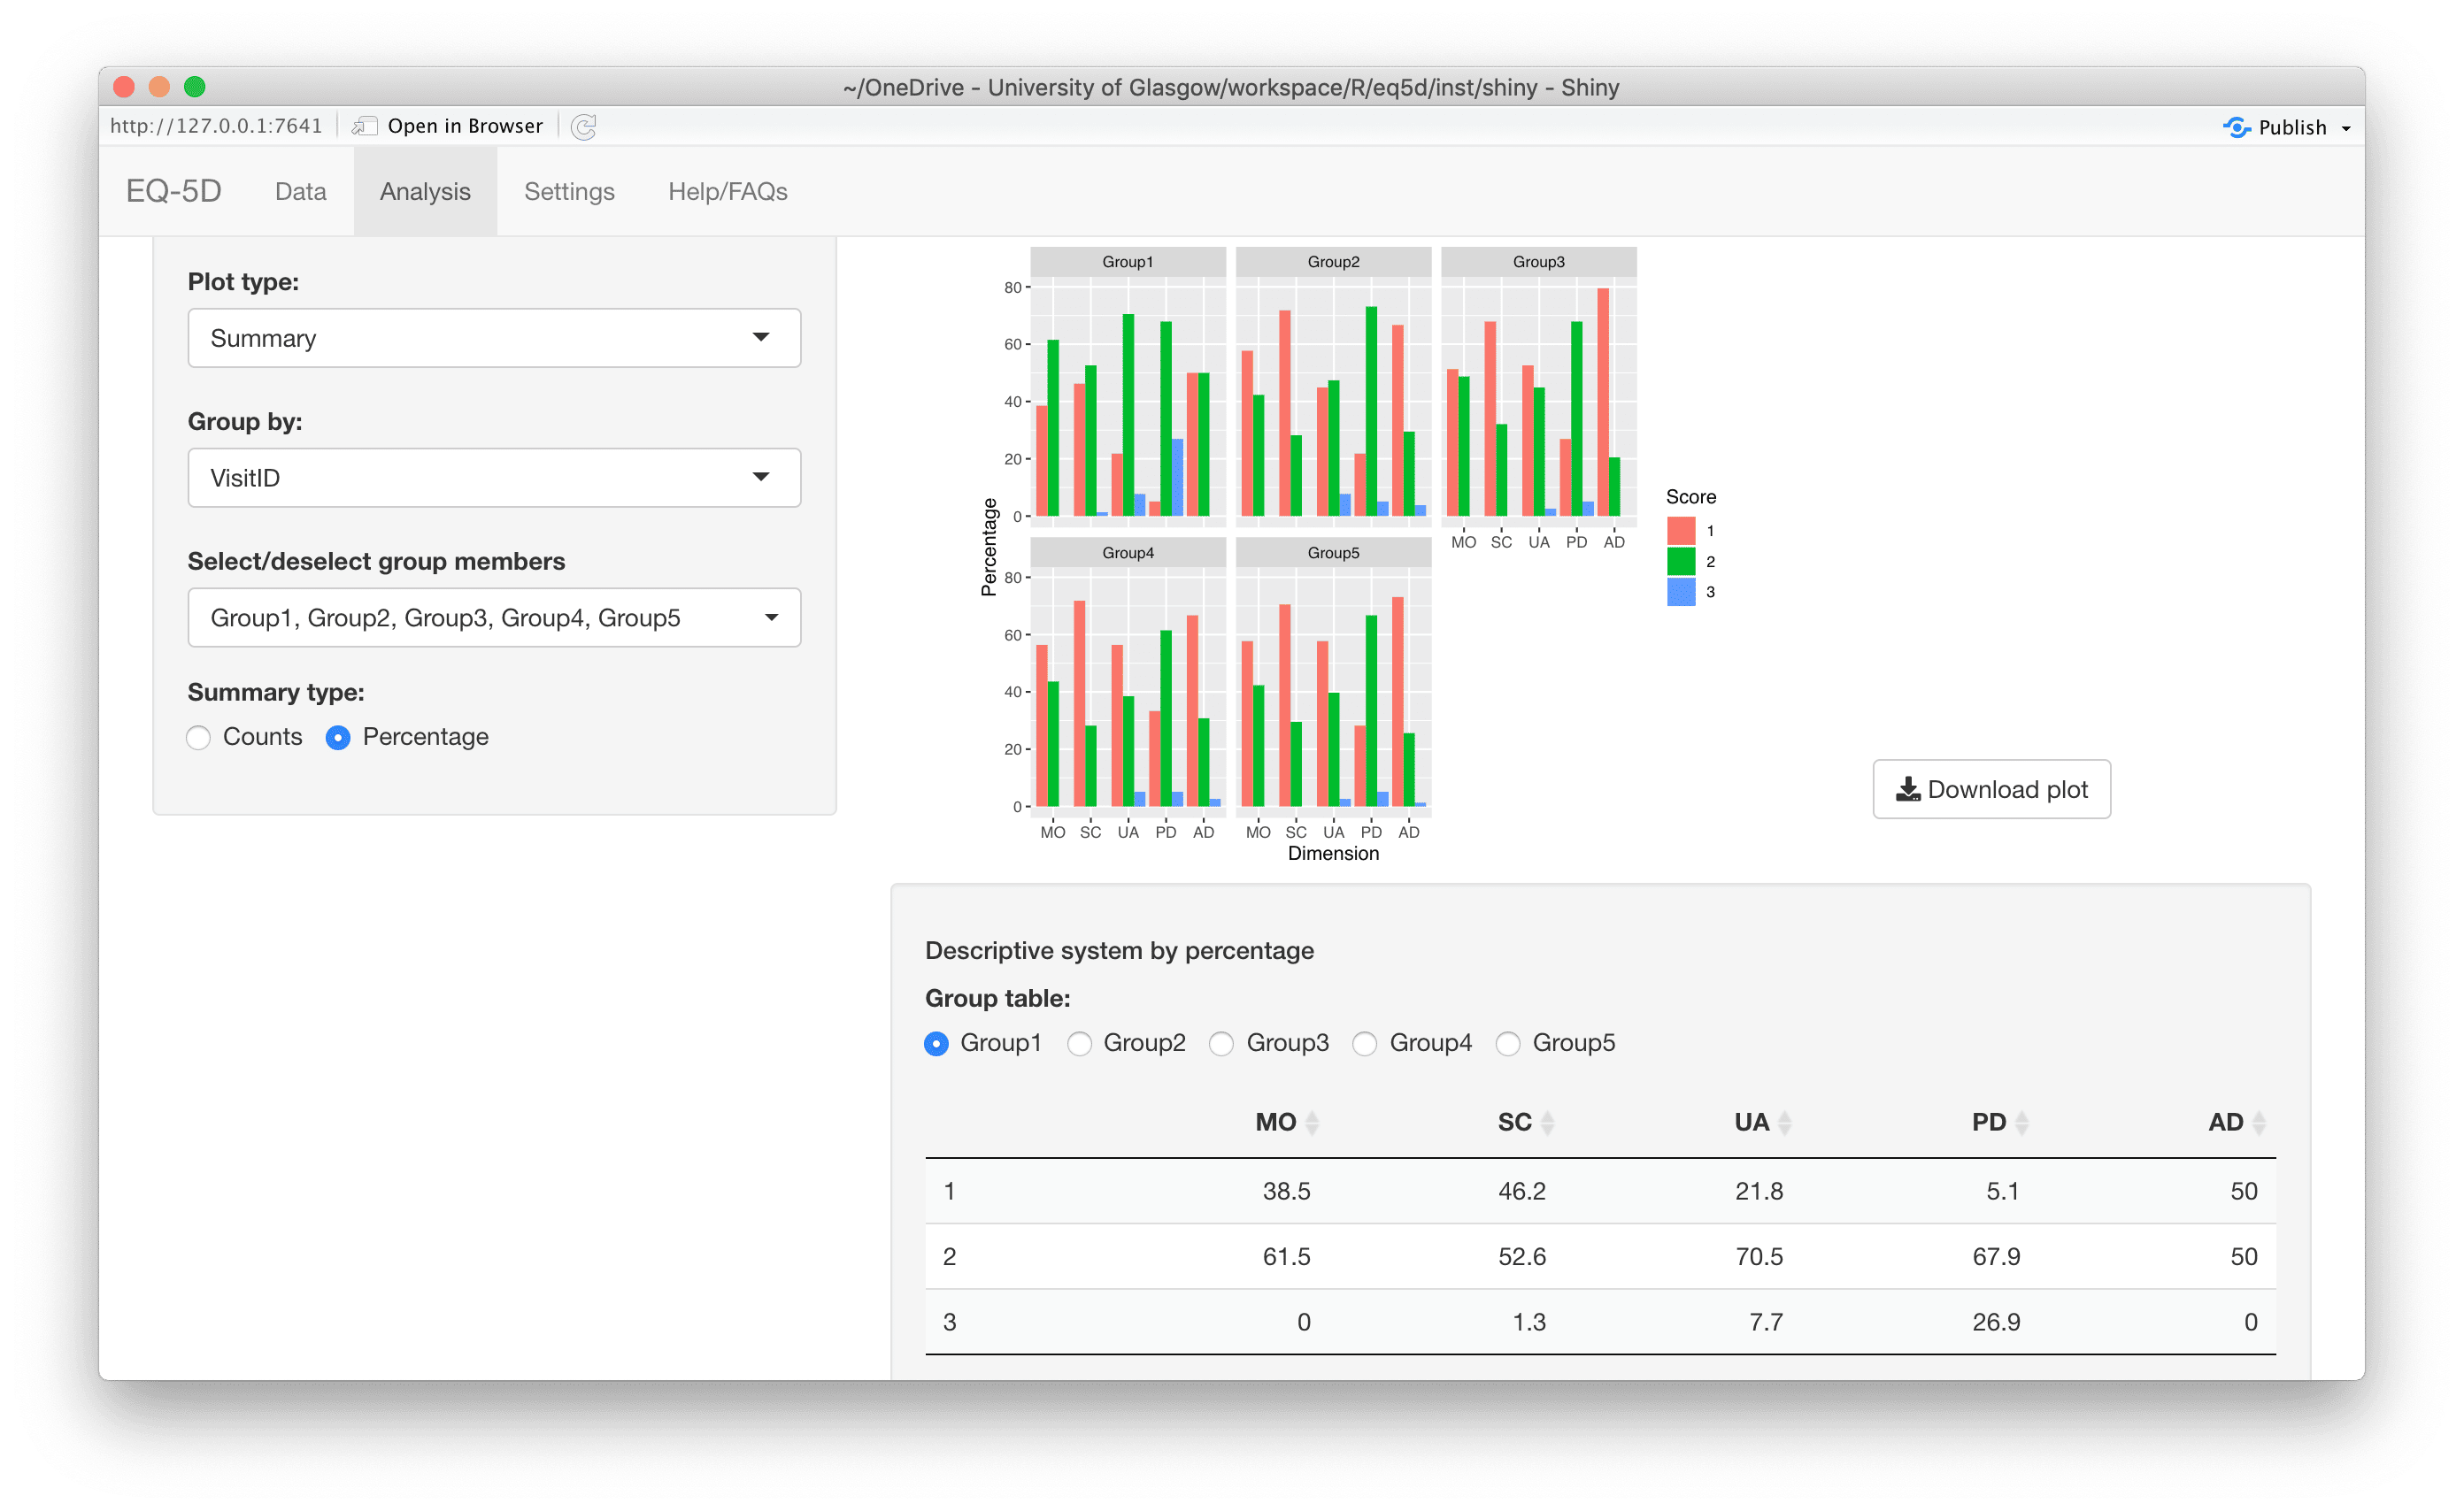Select the Percentage summary type radio button
This screenshot has height=1511, width=2464.
342,737
